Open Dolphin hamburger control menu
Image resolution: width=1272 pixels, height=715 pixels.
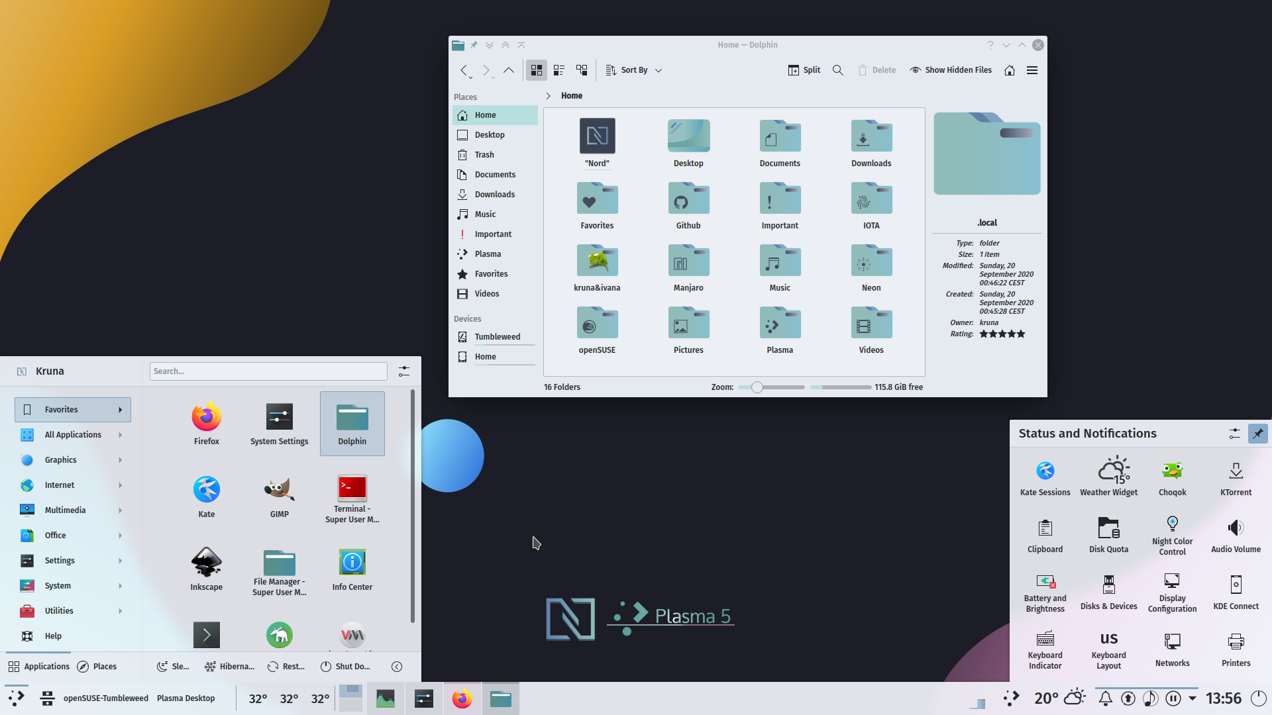click(1032, 70)
